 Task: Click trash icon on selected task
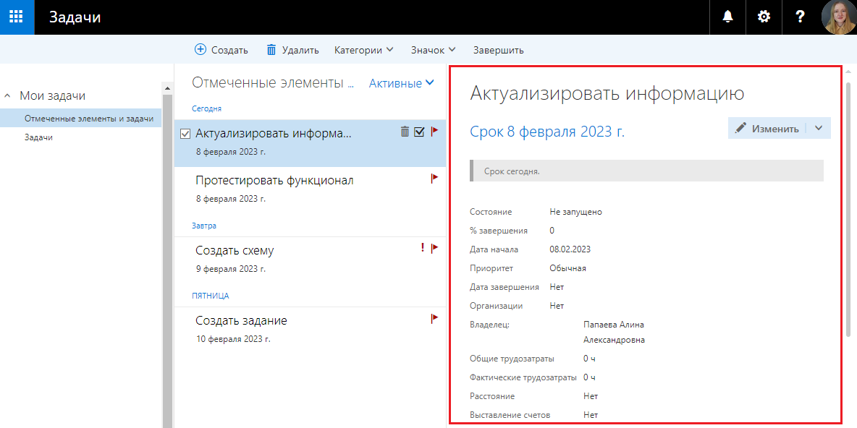405,132
